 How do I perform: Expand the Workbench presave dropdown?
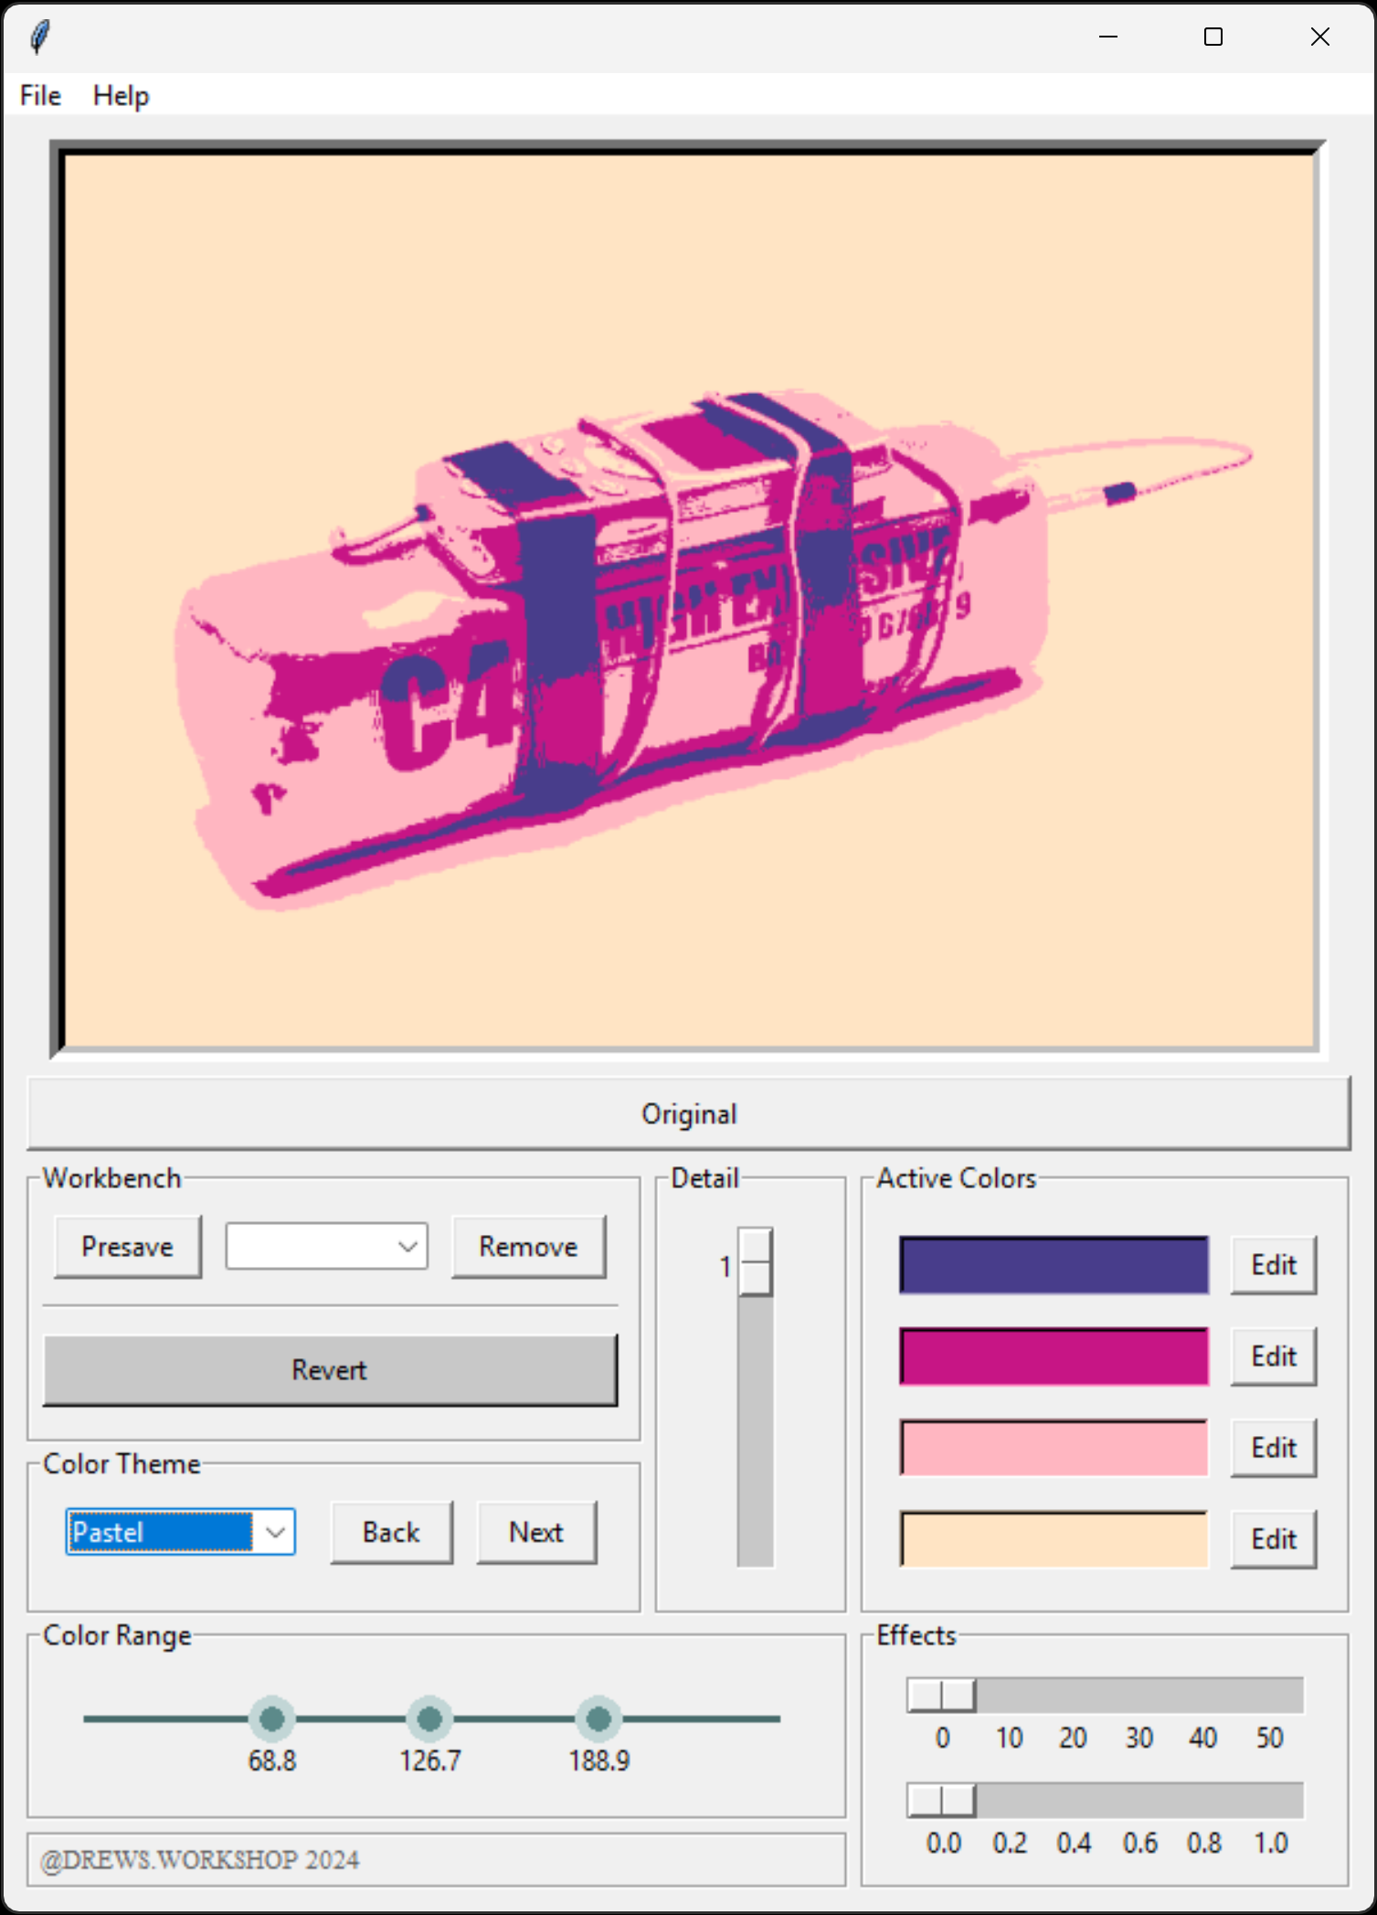tap(408, 1247)
